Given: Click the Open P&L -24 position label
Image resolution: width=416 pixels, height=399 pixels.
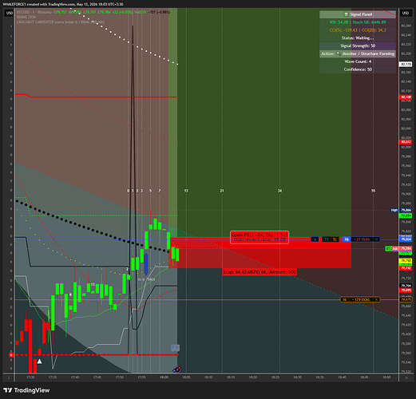Looking at the screenshot, I should click(x=260, y=237).
